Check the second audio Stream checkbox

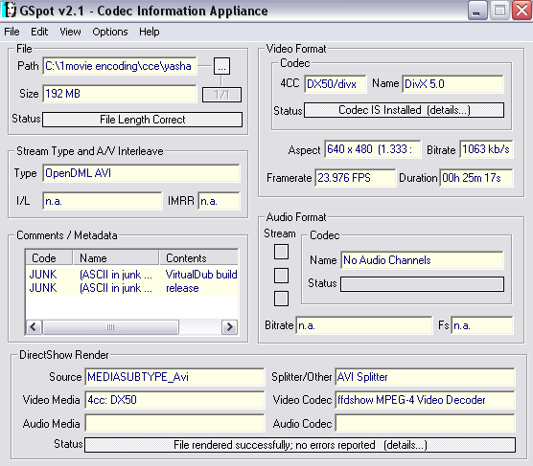(281, 276)
